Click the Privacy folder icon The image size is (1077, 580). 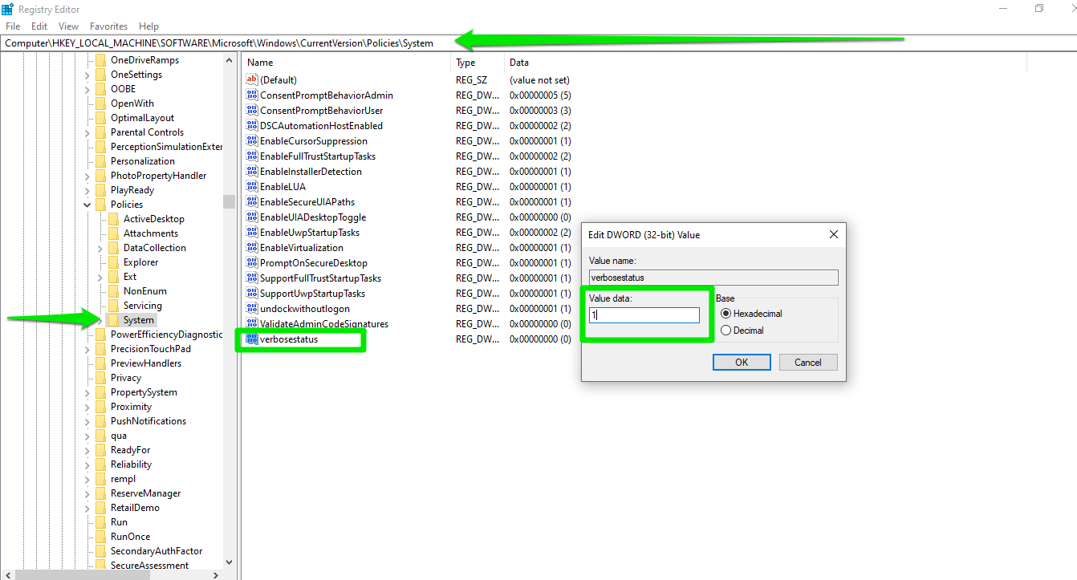pyautogui.click(x=100, y=378)
